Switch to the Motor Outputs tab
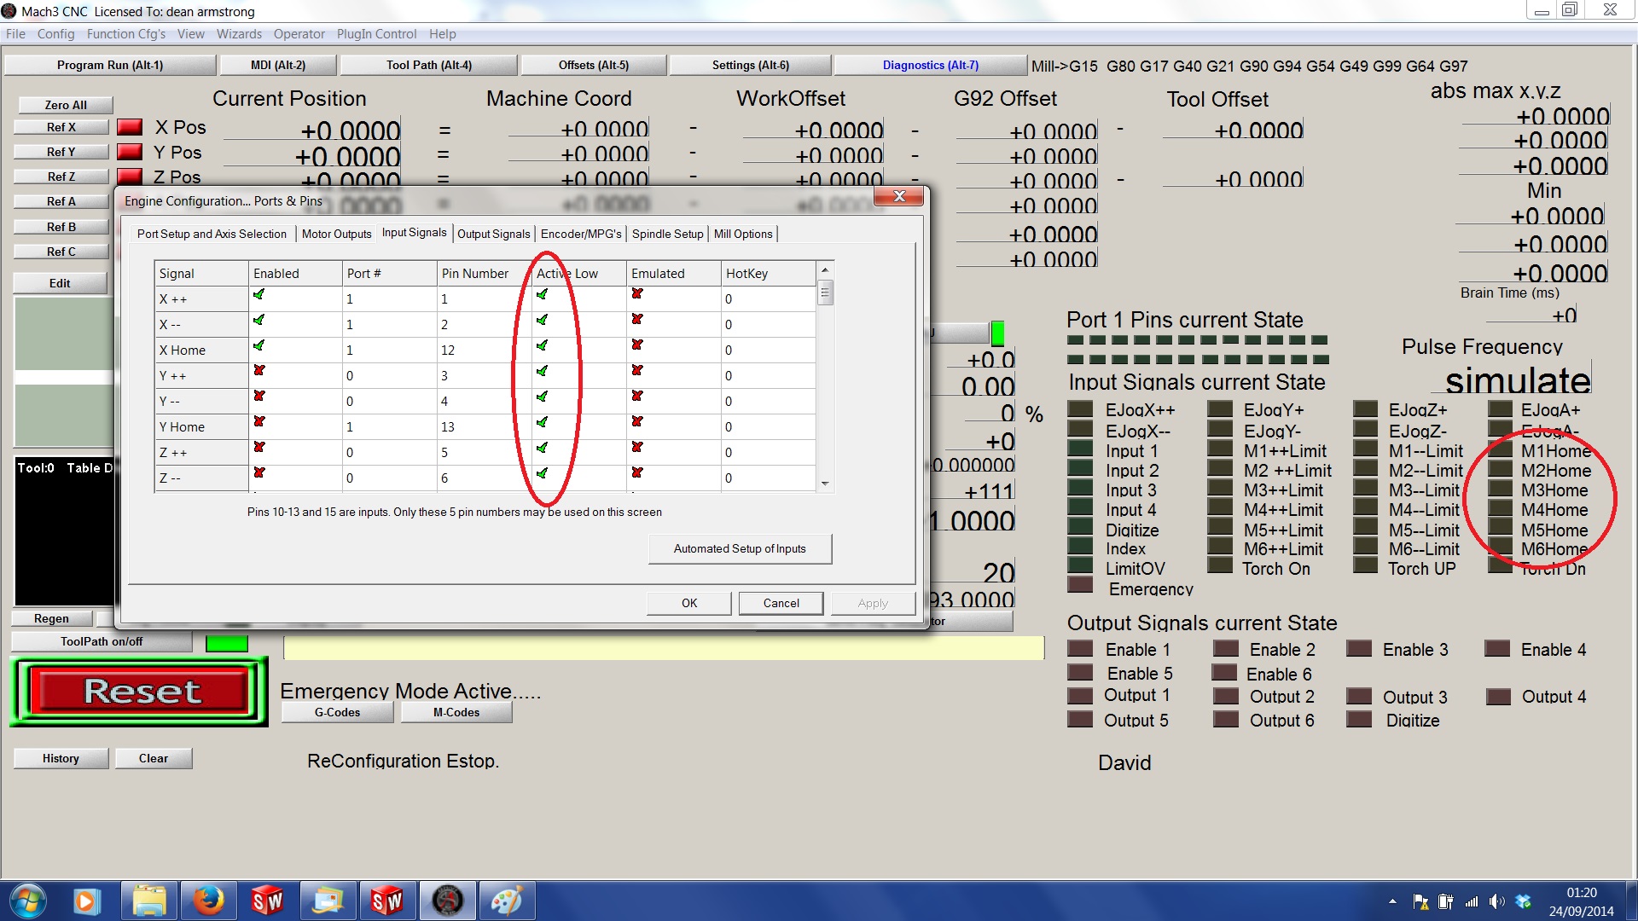Image resolution: width=1638 pixels, height=921 pixels. point(336,234)
